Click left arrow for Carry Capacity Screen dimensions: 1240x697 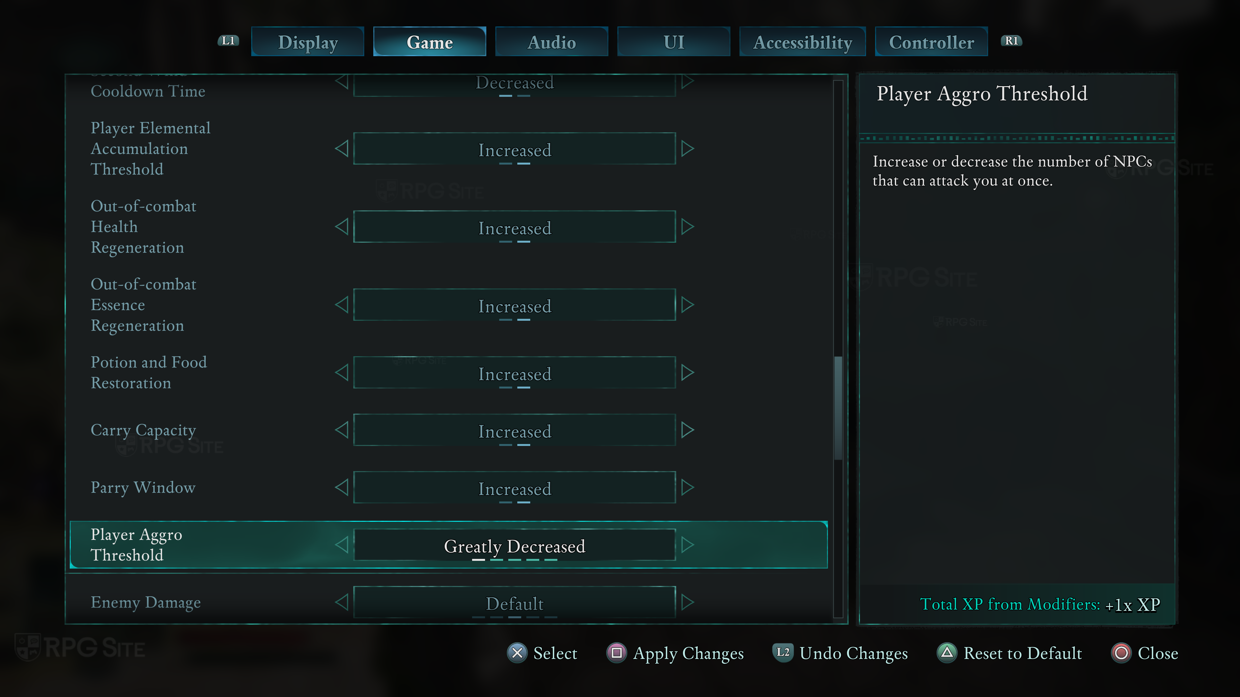(342, 430)
